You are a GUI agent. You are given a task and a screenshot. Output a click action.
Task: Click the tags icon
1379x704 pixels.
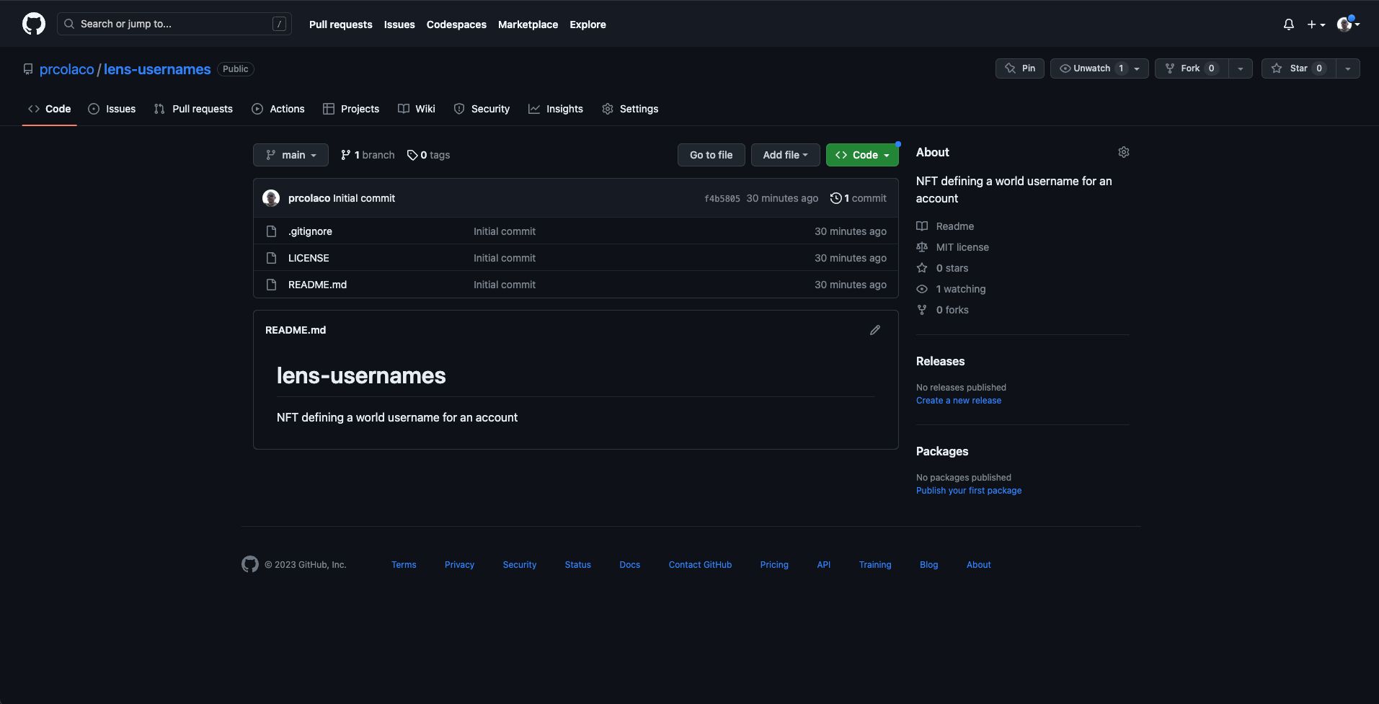point(412,155)
